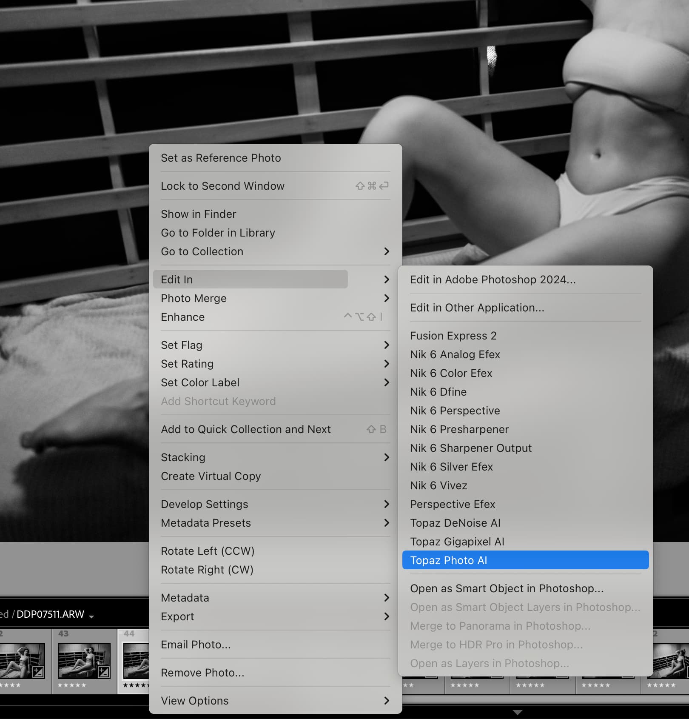Select Set as Reference Photo
The height and width of the screenshot is (719, 689).
(221, 158)
